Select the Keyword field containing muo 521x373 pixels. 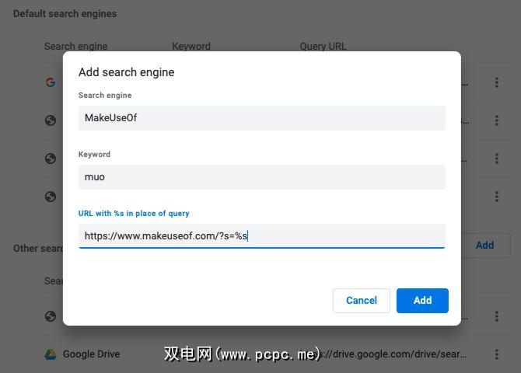[x=262, y=177]
